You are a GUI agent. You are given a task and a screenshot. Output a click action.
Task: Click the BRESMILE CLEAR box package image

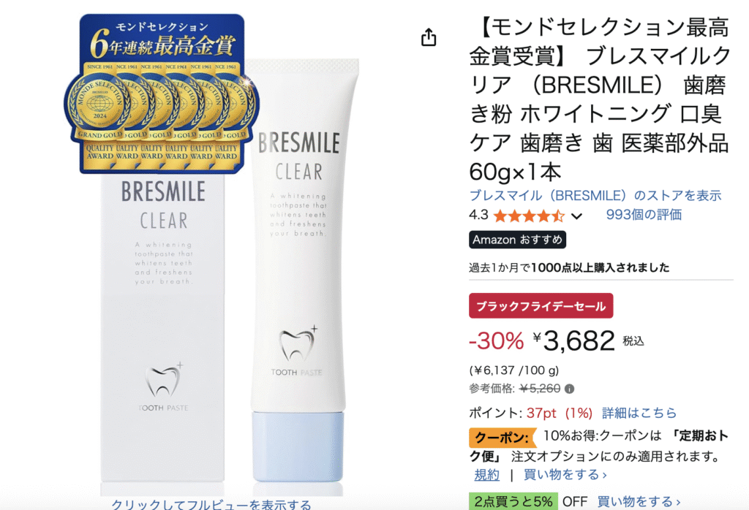pyautogui.click(x=162, y=328)
